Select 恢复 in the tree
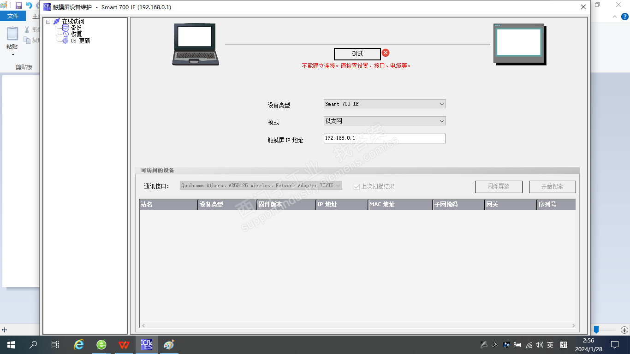Viewport: 630px width, 354px height. [76, 34]
